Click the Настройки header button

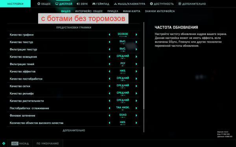click(x=15, y=4)
